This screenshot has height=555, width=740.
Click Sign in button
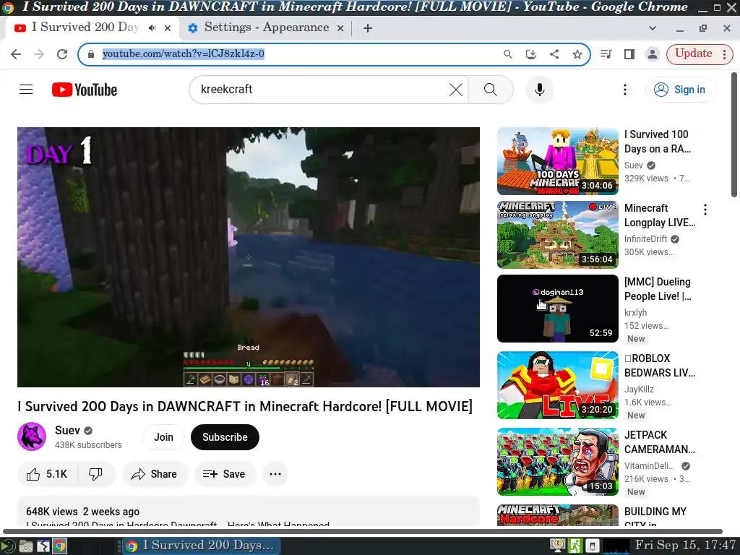(680, 90)
